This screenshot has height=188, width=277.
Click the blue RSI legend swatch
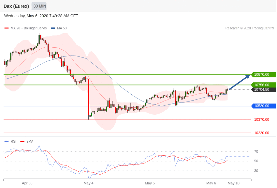[x=7, y=141]
